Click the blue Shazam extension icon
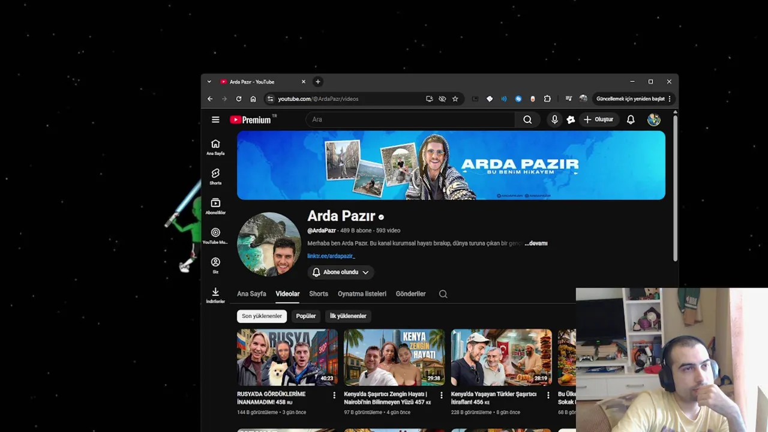Viewport: 768px width, 432px height. pos(518,99)
